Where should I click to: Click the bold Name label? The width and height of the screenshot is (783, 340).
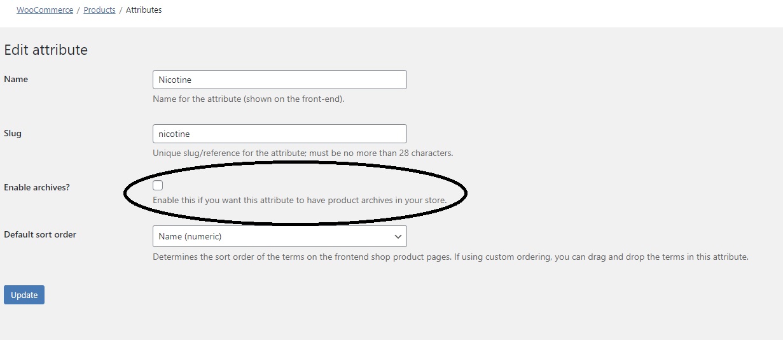tap(16, 79)
